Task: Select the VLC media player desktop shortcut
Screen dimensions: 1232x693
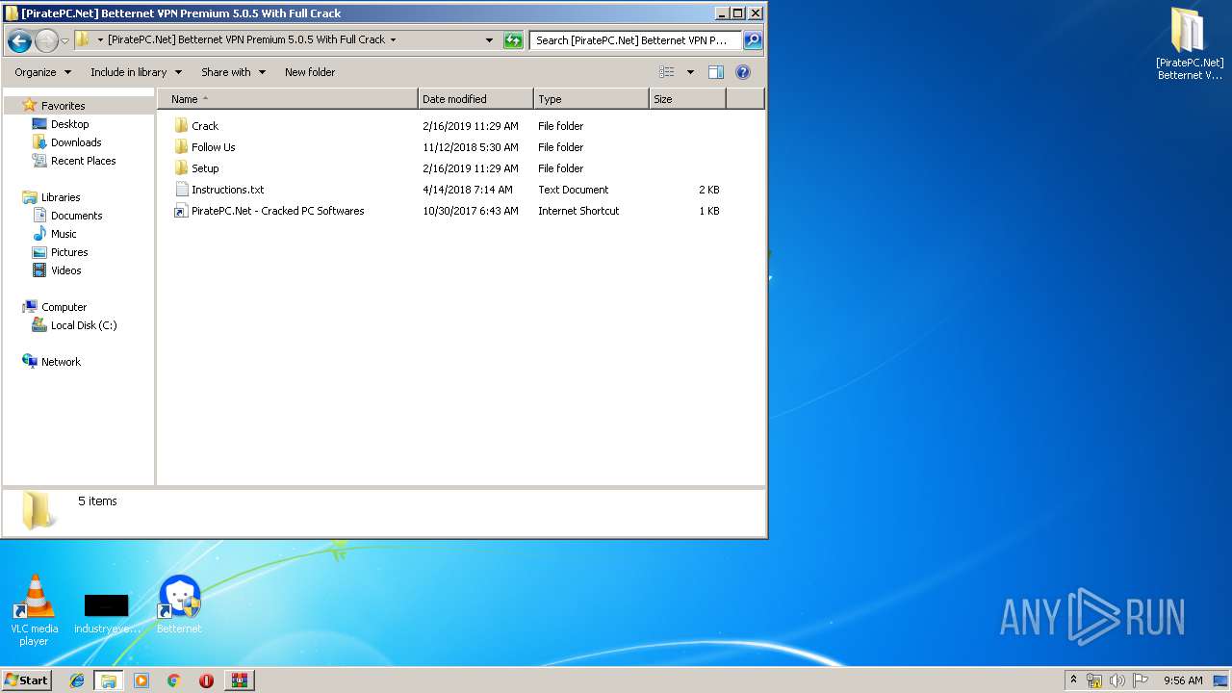Action: pos(35,610)
